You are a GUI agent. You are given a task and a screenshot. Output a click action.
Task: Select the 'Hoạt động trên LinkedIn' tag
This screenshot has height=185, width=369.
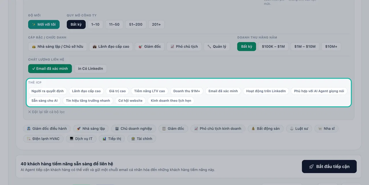pos(266,91)
